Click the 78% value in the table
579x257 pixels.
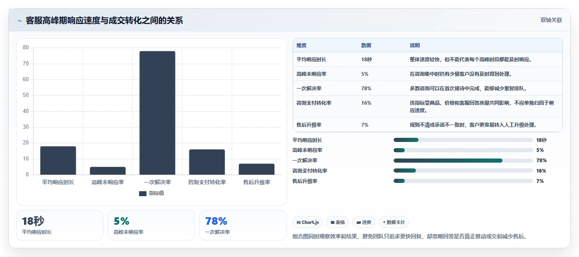pos(366,89)
